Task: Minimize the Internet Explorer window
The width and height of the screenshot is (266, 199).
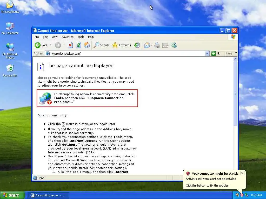Action: point(223,31)
